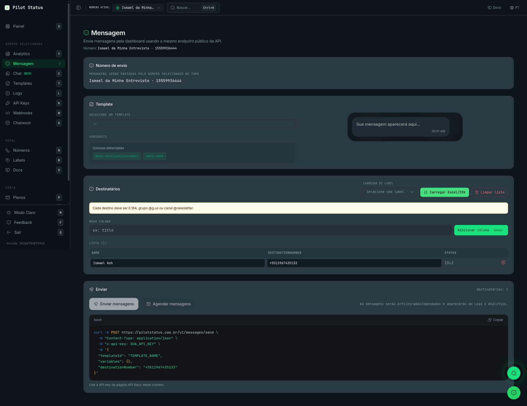Open Painel from sidebar
527x406 pixels.
(33, 26)
